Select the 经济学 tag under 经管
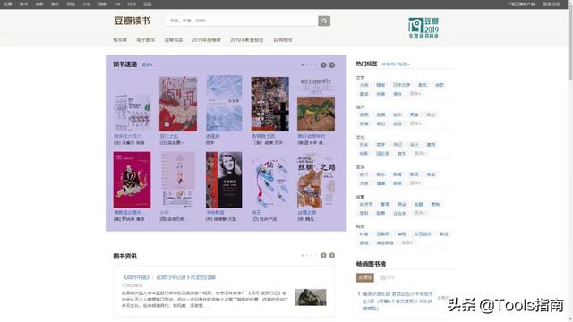The image size is (573, 322). click(366, 205)
